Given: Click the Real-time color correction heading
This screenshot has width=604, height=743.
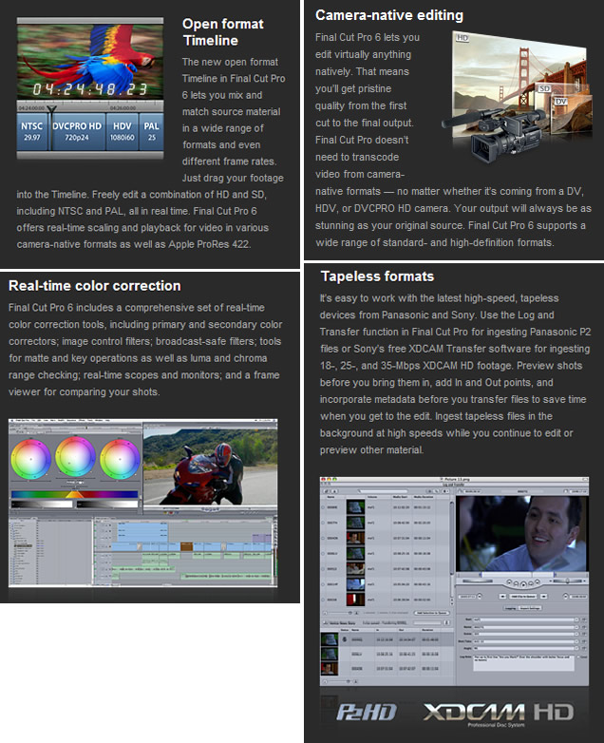Looking at the screenshot, I should click(95, 286).
